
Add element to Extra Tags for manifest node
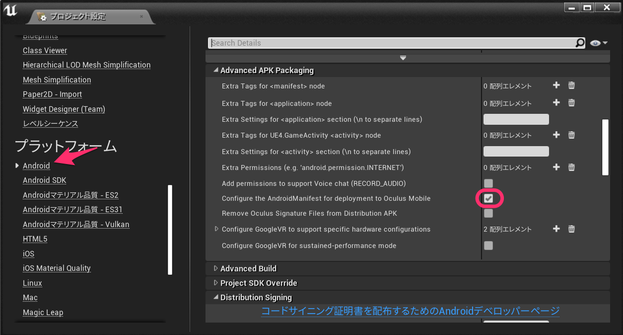coord(556,85)
